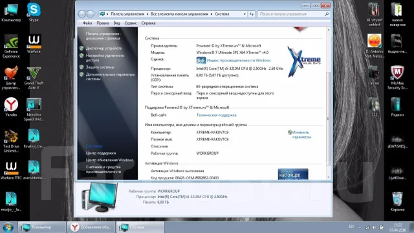Open the Сервис menu
This screenshot has width=414, height=233.
pyautogui.click(x=131, y=23)
